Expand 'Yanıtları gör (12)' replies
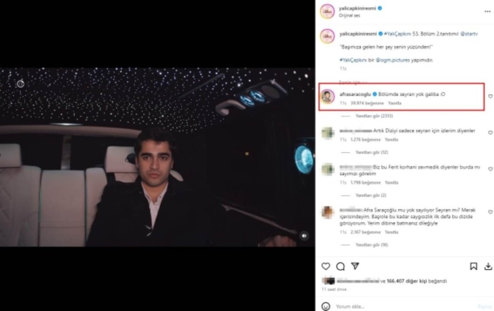This screenshot has width=494, height=311. (x=372, y=152)
